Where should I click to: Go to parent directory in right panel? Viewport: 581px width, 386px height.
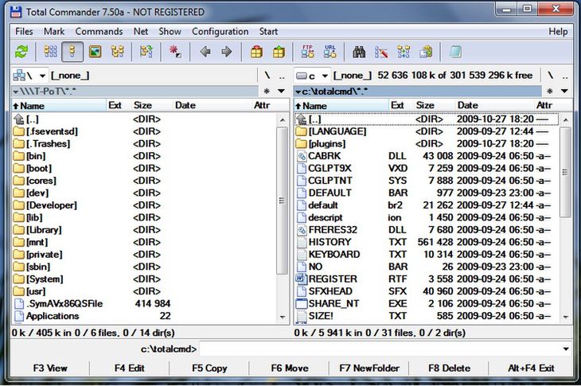point(565,76)
